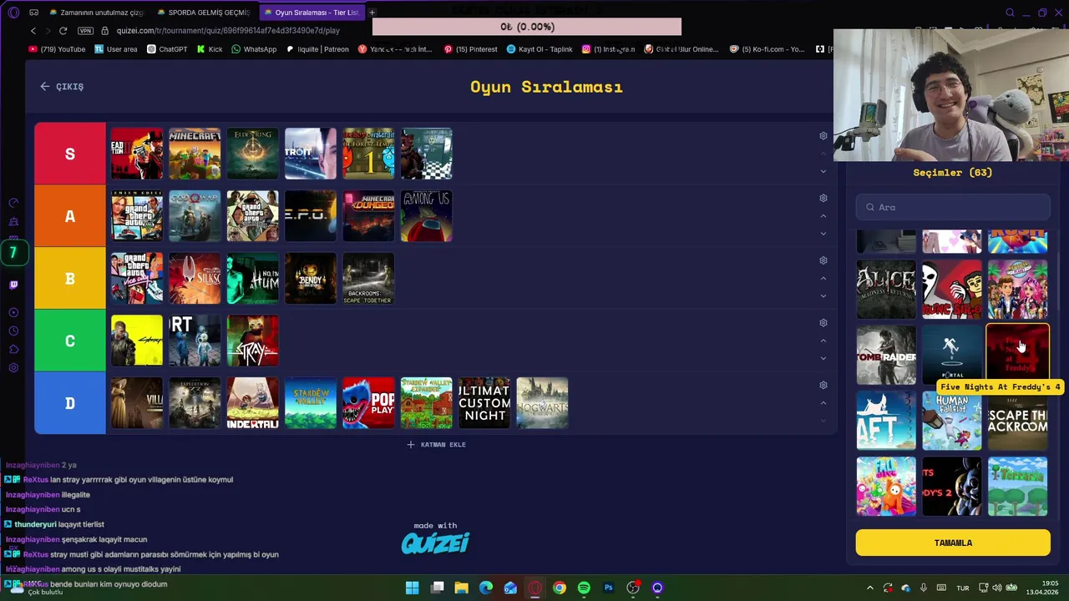This screenshot has height=601, width=1069.
Task: Open Photoshop from taskbar
Action: tap(608, 588)
